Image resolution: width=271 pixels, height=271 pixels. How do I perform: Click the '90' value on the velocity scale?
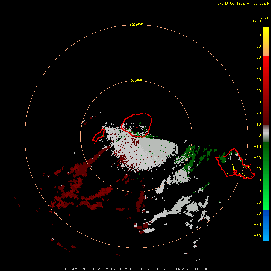(x=259, y=35)
